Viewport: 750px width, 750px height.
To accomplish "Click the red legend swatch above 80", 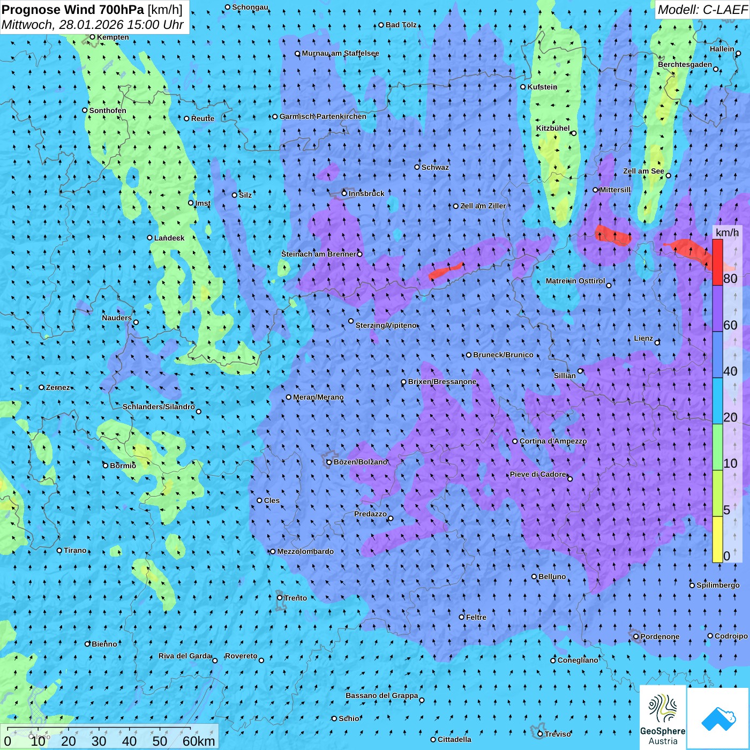I will click(x=717, y=262).
